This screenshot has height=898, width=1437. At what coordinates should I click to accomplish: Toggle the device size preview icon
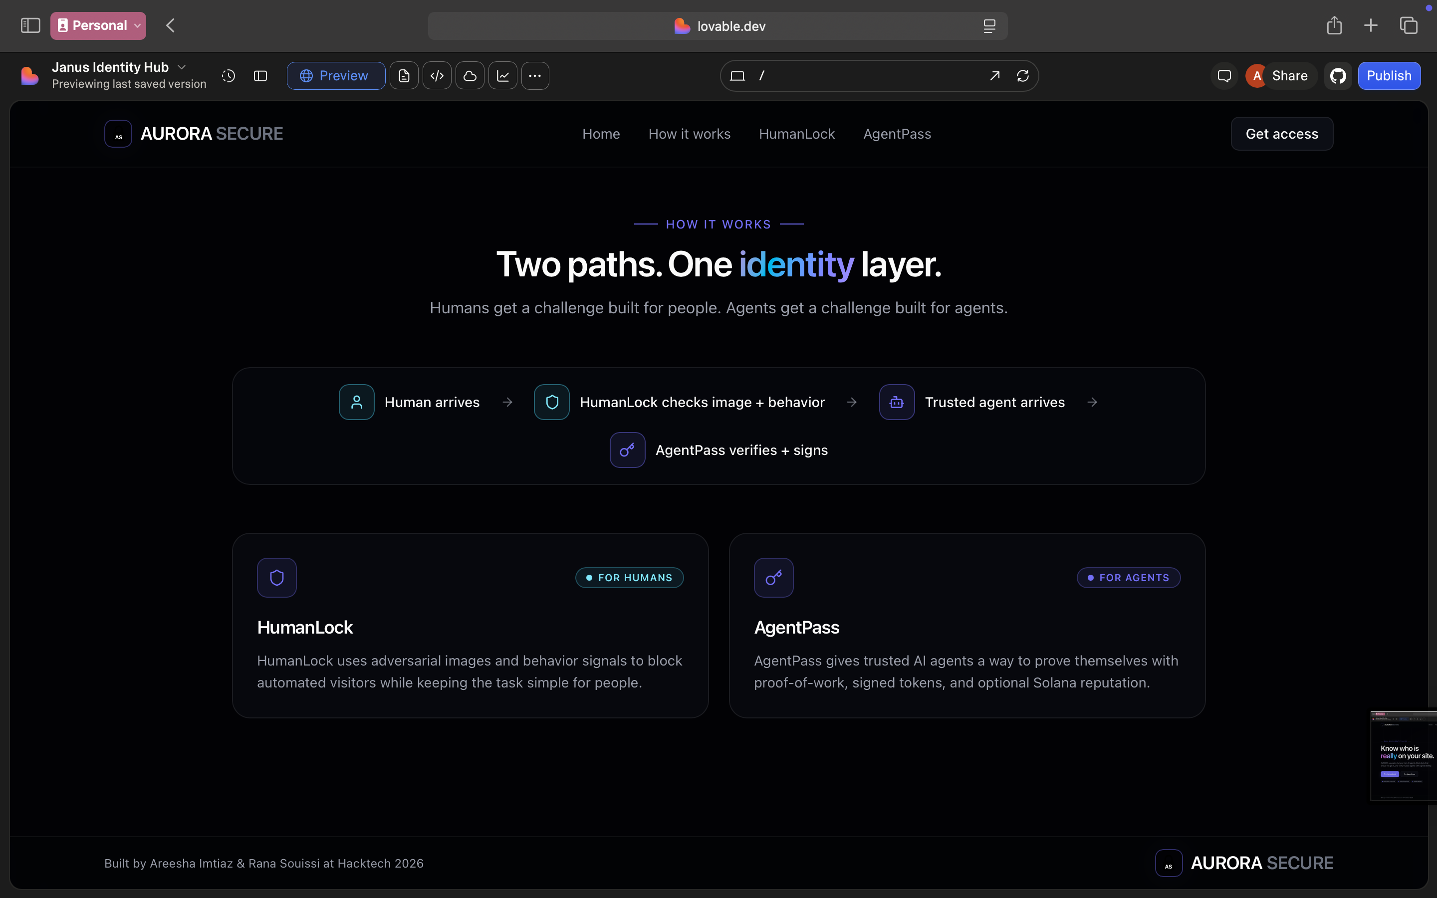737,76
